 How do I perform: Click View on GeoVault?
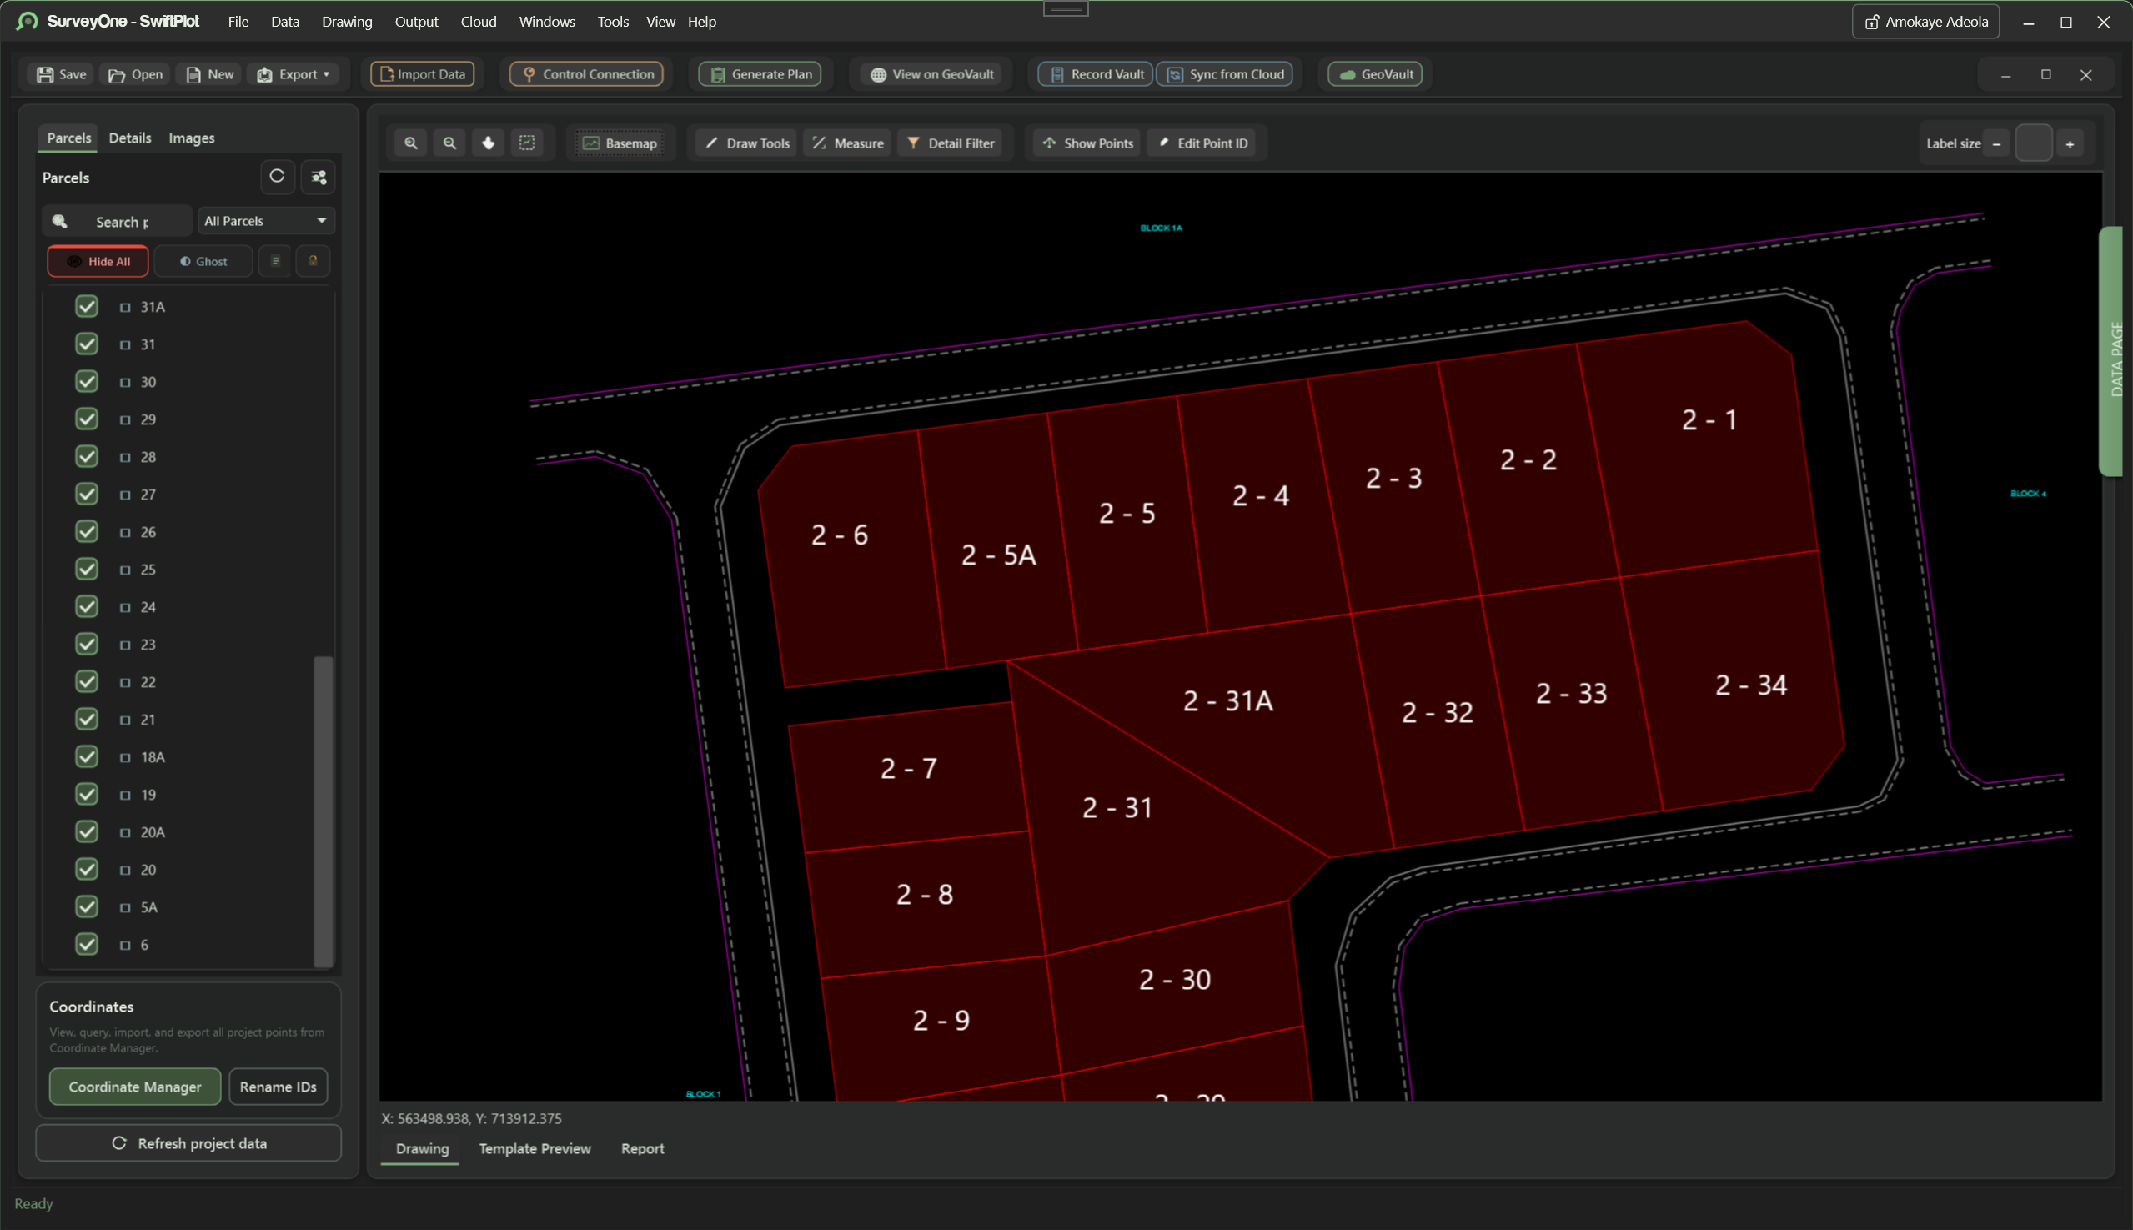[x=931, y=74]
